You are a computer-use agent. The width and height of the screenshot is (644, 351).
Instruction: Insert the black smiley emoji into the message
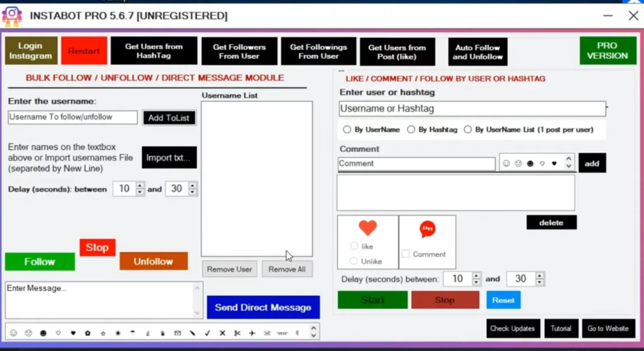coord(43,333)
